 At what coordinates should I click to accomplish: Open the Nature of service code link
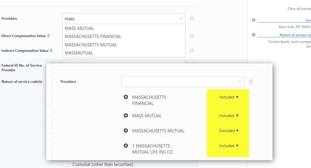[295, 35]
